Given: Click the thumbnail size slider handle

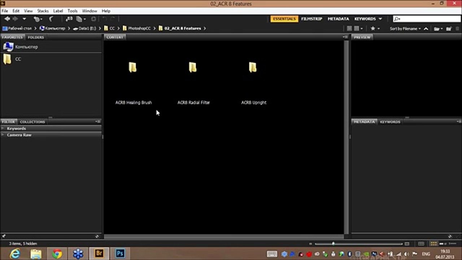Looking at the screenshot, I should click(x=333, y=244).
